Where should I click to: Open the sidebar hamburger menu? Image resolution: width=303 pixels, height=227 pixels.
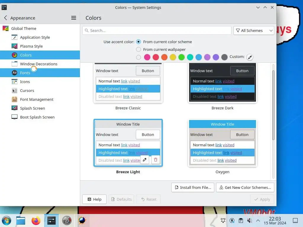click(73, 18)
